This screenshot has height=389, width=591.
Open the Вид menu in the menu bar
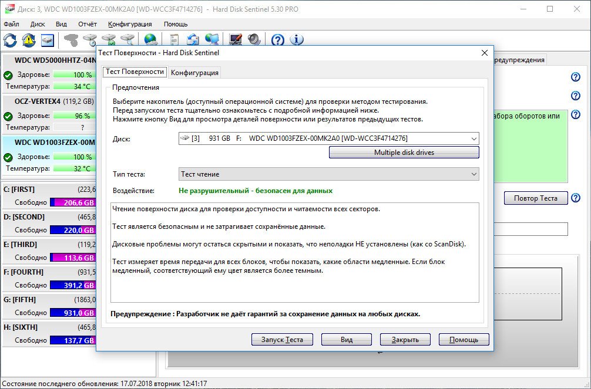pos(61,24)
